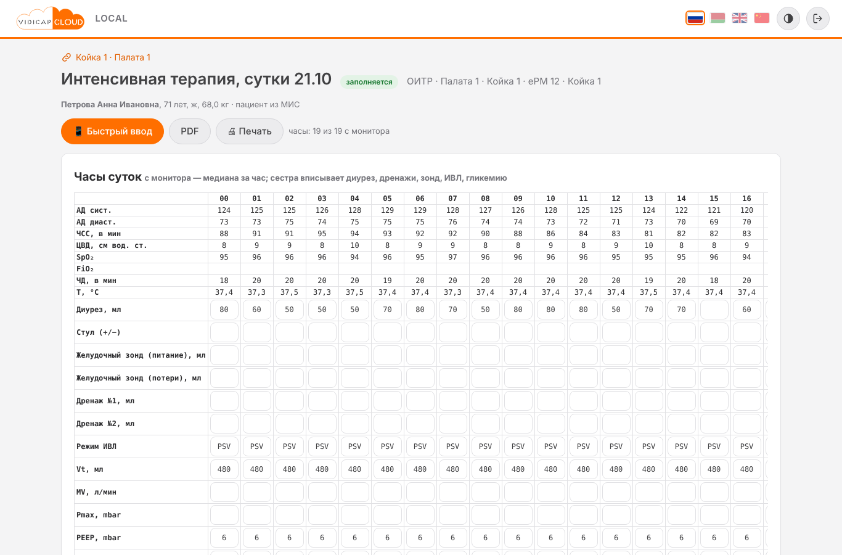Click Pmax field for hour 06
The width and height of the screenshot is (842, 555).
click(420, 515)
